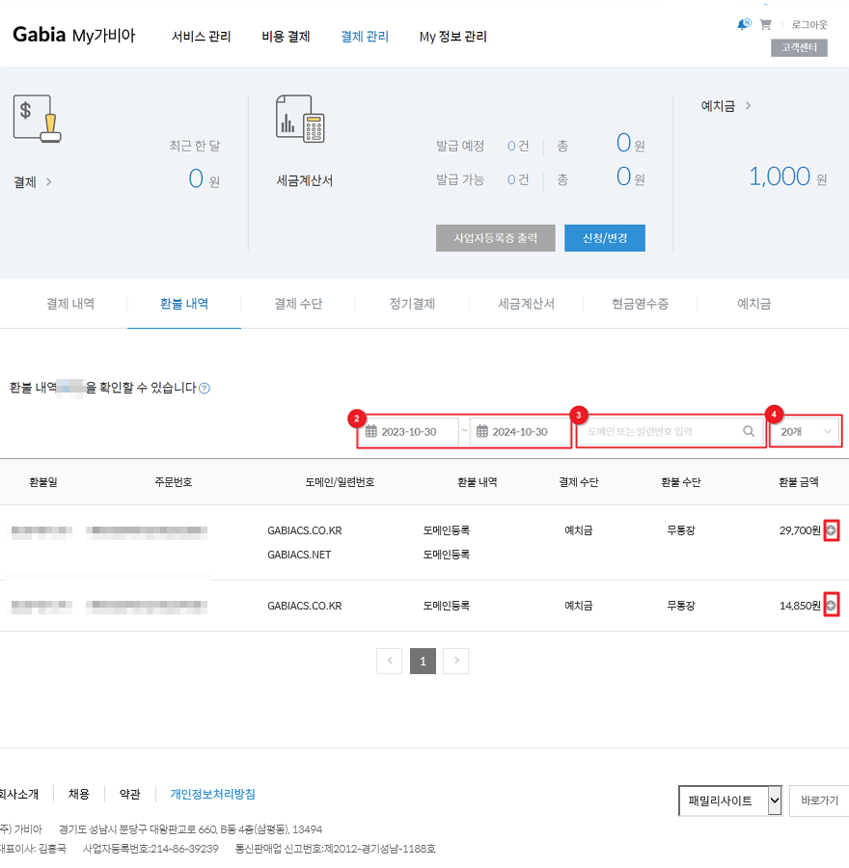
Task: Open the end date calendar icon
Action: coord(482,431)
